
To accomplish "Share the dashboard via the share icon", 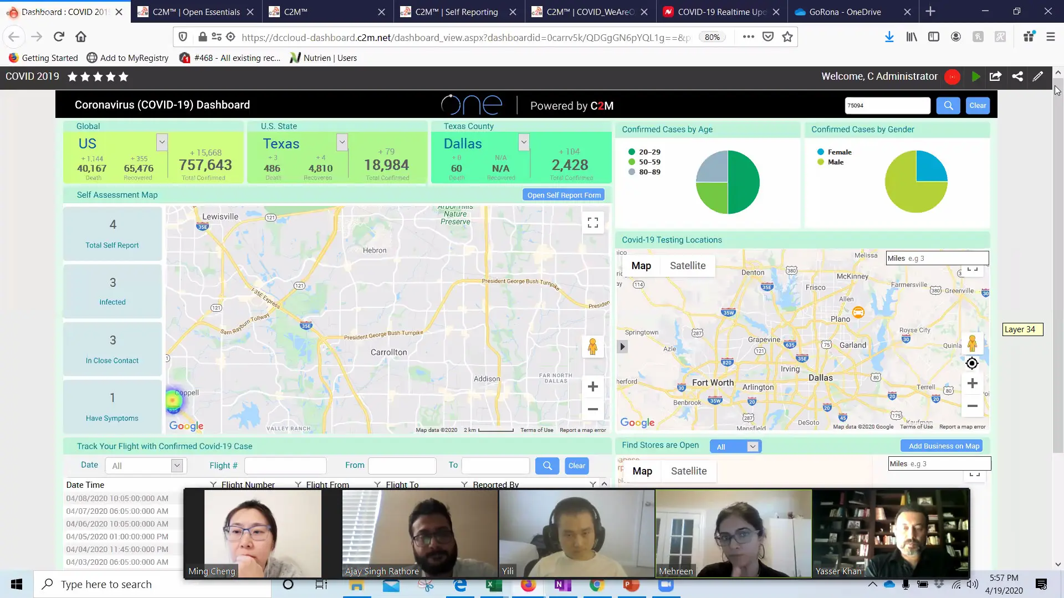I will coord(1017,76).
